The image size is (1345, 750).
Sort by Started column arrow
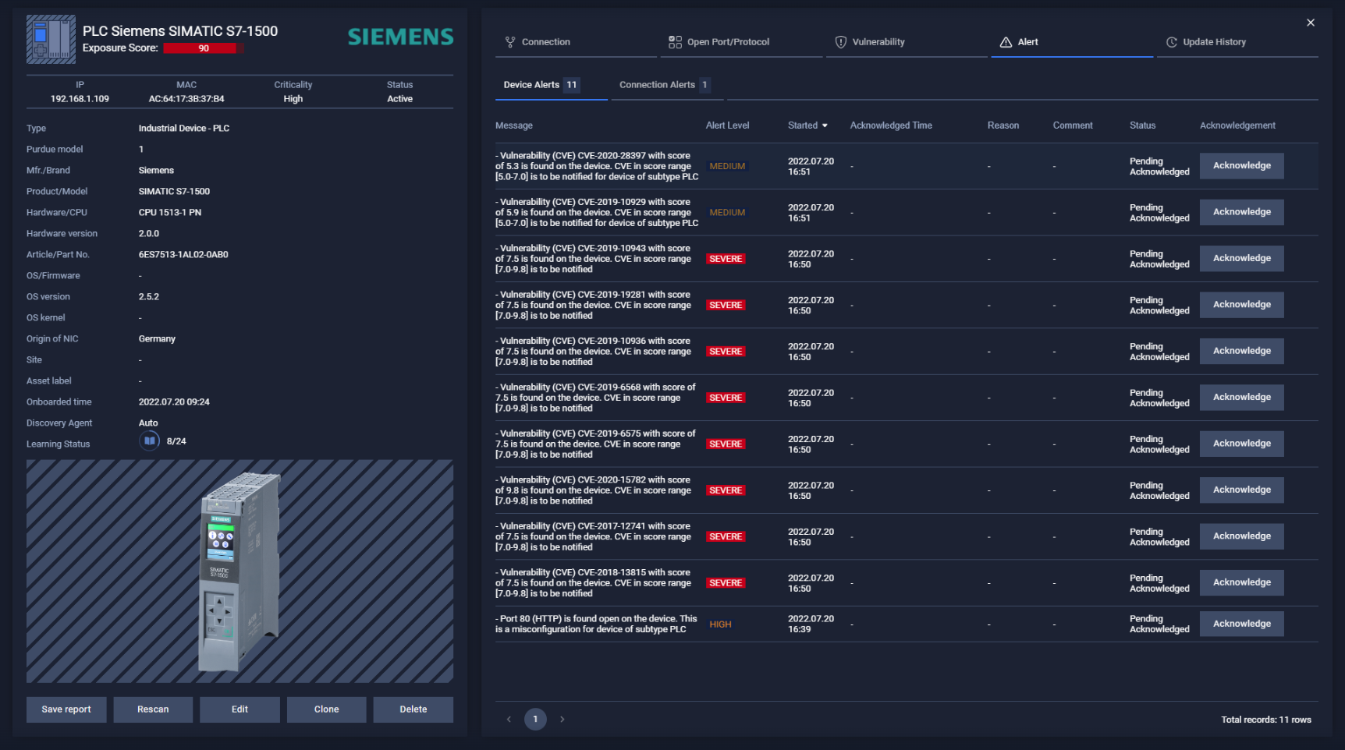[825, 126]
